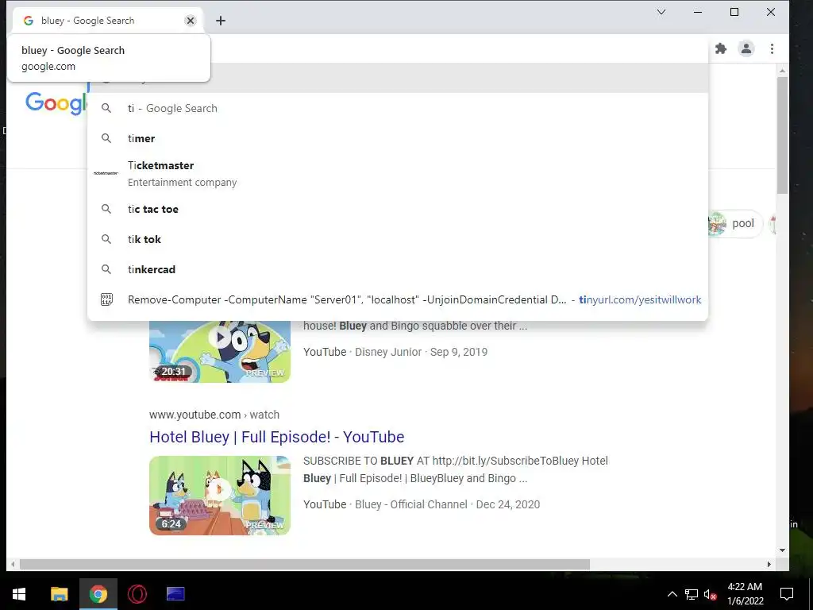Open 'Hotel Bluey | Full Episode! - YouTube' link

coord(276,437)
